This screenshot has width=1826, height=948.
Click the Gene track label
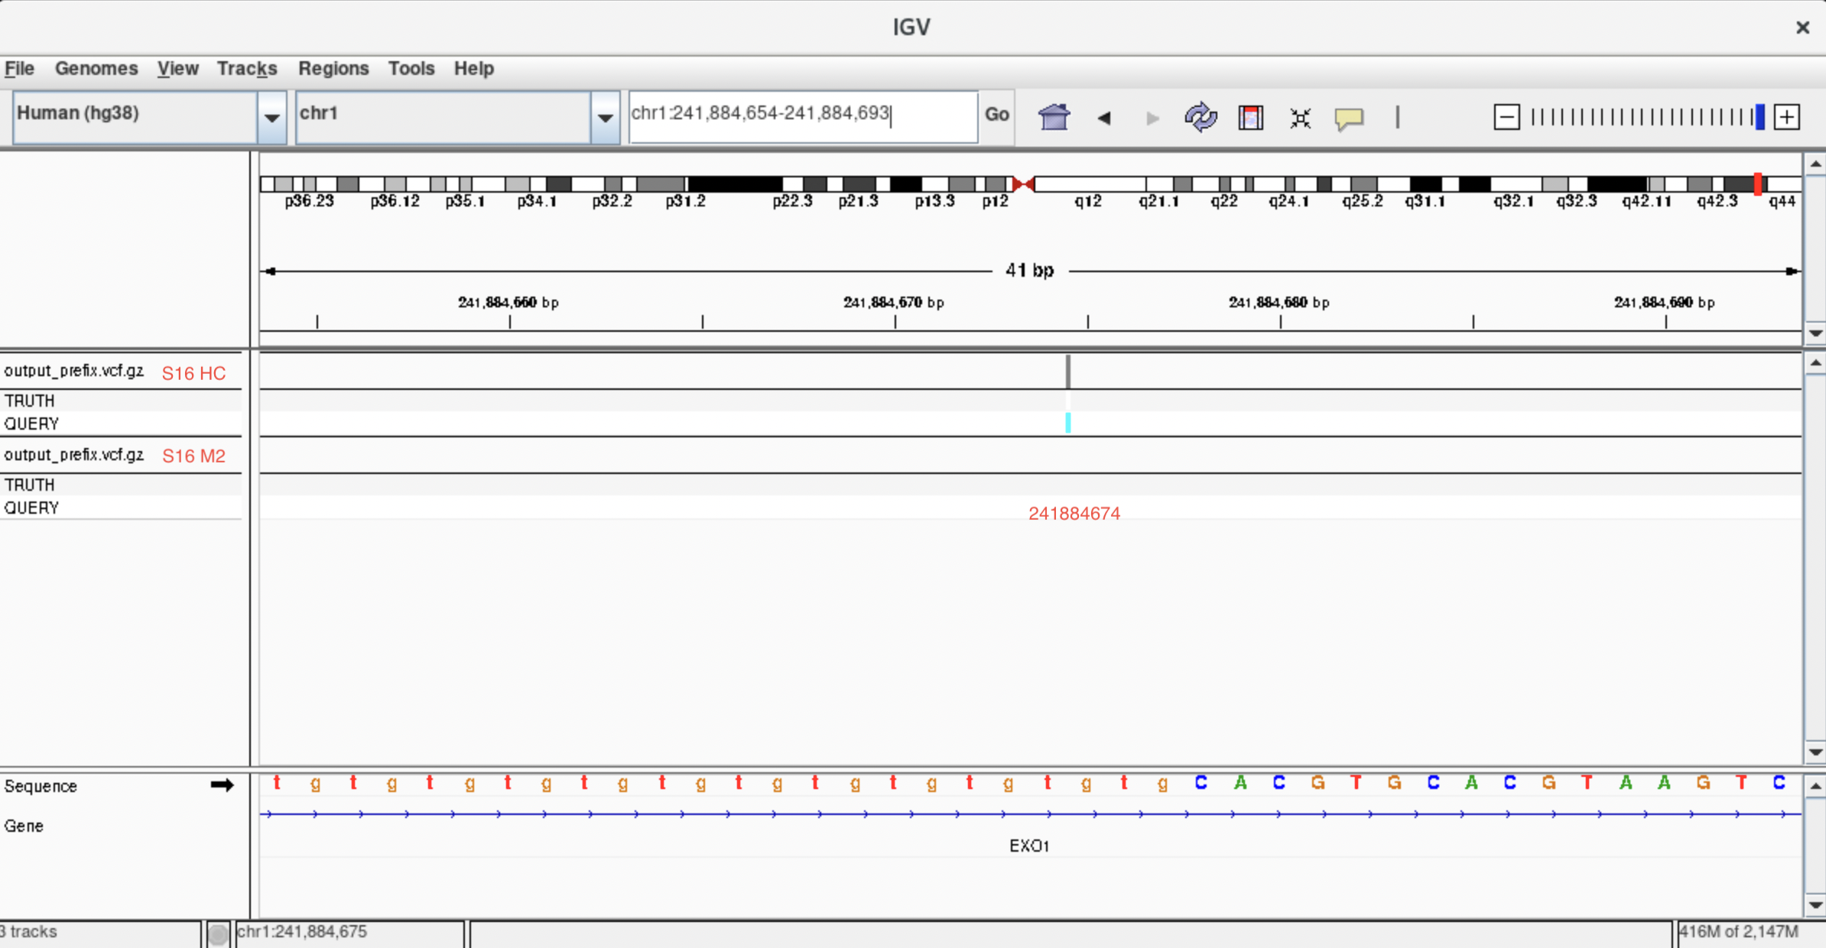click(24, 826)
